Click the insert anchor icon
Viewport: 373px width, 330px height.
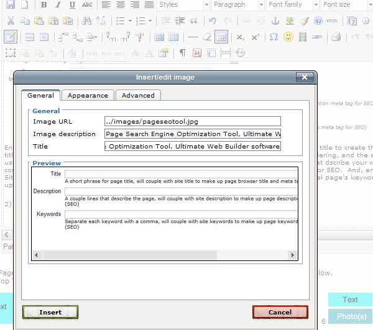click(275, 21)
